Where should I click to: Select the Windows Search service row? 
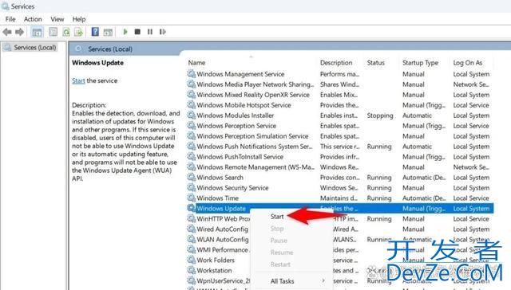pos(340,178)
